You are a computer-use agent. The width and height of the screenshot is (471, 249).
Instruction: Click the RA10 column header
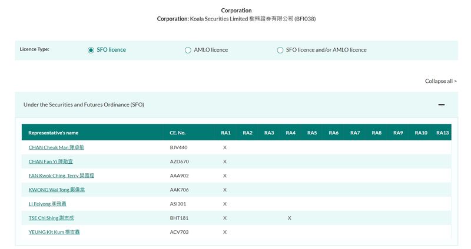click(421, 133)
